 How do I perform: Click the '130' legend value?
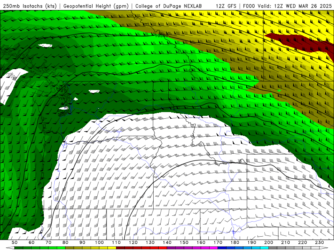(150, 242)
